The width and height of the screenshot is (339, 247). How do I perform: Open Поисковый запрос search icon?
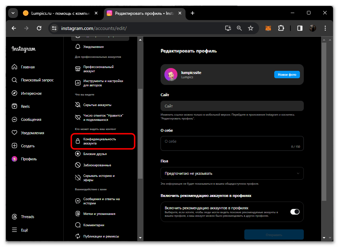(14, 80)
